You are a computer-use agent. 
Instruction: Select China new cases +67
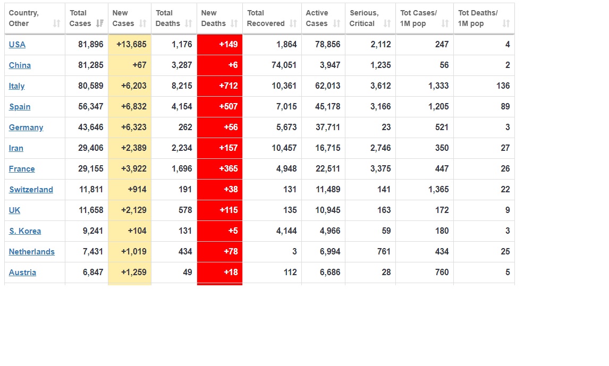(x=139, y=65)
